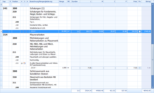154x93 pixels.
Task: Click the Preis field showing 7.35
Action: [132, 68]
